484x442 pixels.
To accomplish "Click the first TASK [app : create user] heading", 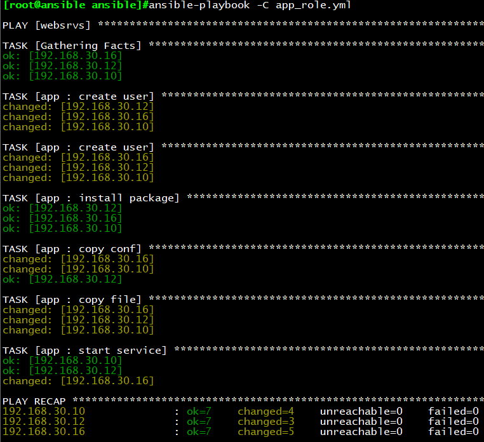I will pyautogui.click(x=78, y=97).
